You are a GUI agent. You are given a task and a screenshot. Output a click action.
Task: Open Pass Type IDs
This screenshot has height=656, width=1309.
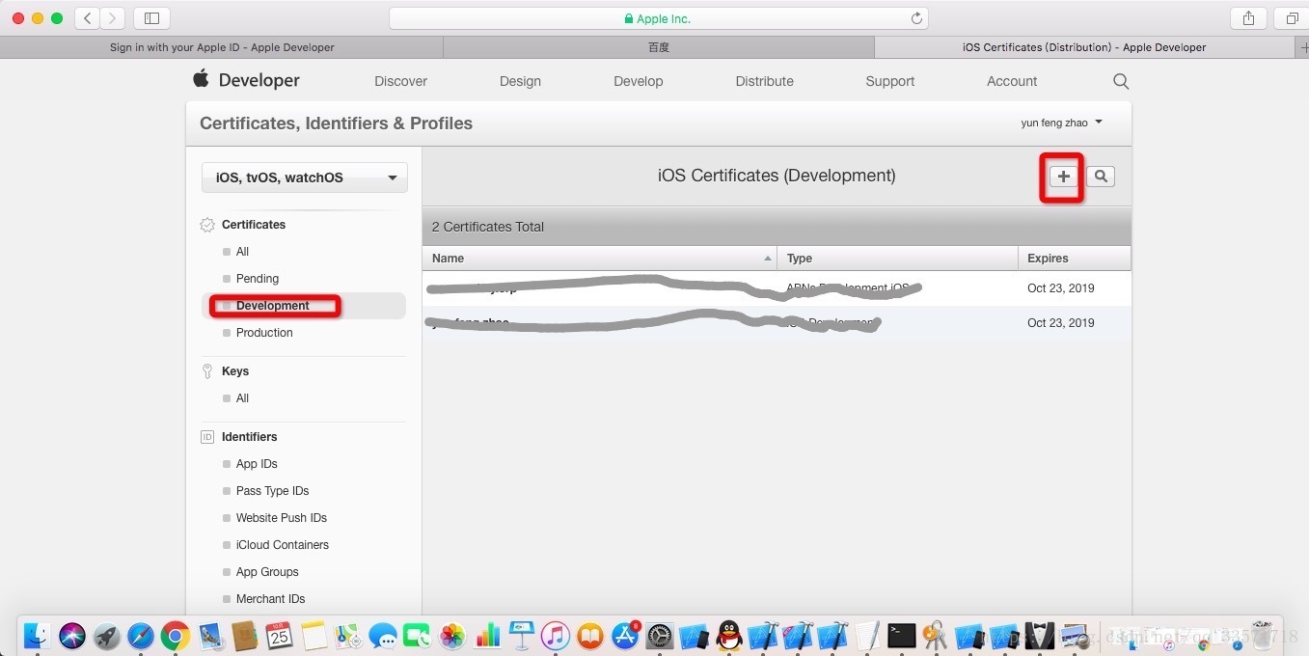272,491
